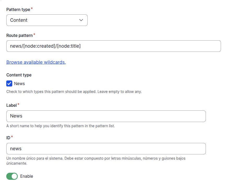Disable the pattern using the Enable switch
Viewport: 227px width, 184px height.
(12, 176)
